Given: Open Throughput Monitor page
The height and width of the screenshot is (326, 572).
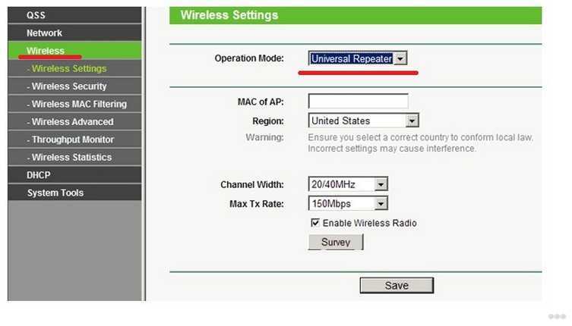Looking at the screenshot, I should click(74, 139).
